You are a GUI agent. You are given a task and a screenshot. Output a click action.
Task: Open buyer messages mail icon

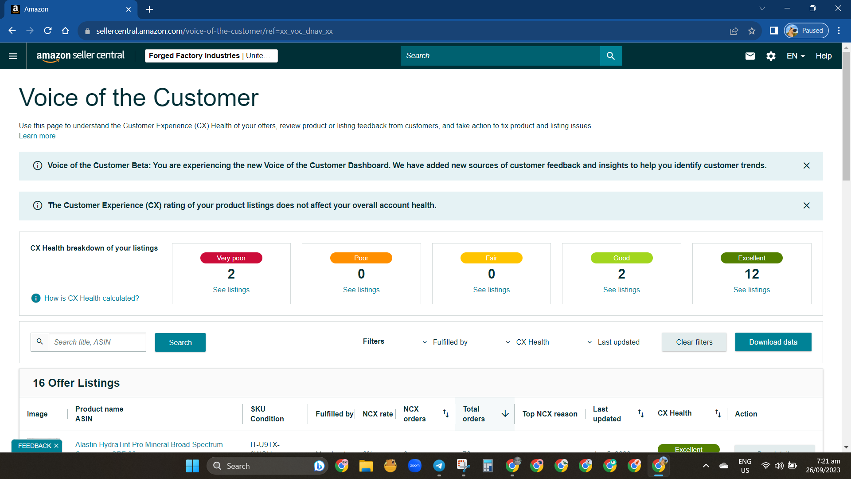point(750,56)
